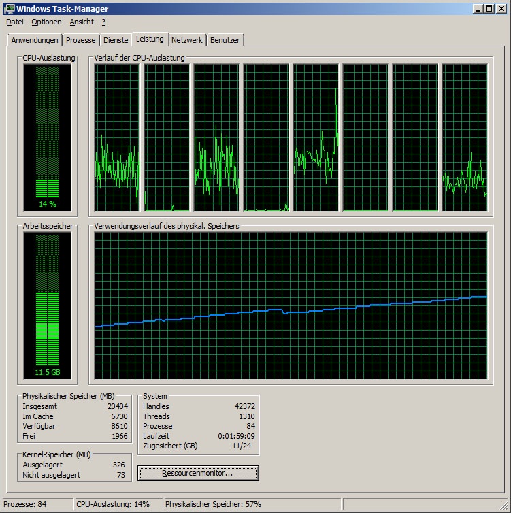Click the Handles value 42372

click(245, 406)
